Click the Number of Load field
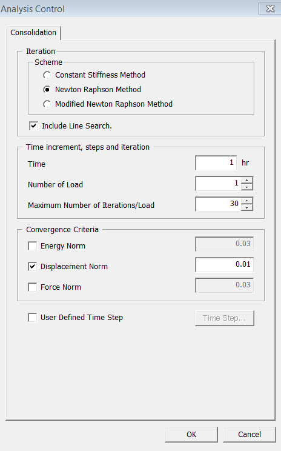 tap(219, 183)
